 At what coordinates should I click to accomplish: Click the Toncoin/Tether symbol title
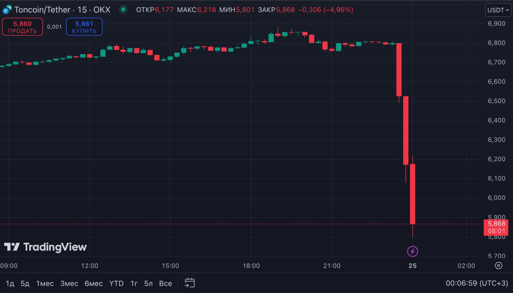42,10
